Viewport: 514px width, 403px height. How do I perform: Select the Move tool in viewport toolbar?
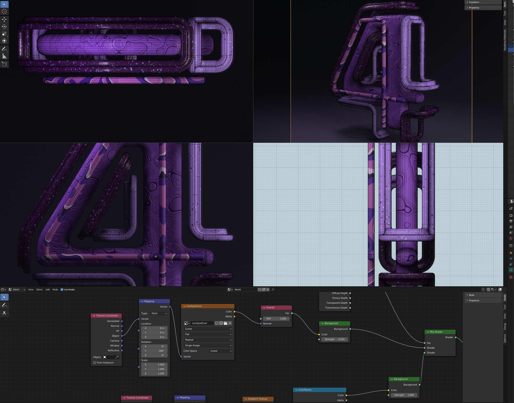(x=4, y=20)
